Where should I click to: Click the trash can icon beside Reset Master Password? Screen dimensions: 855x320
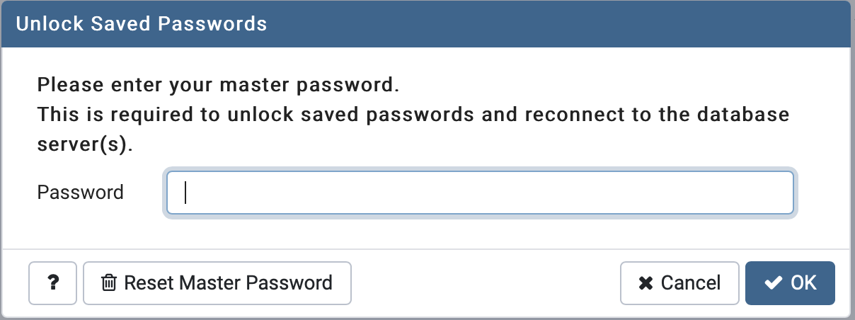pos(109,283)
